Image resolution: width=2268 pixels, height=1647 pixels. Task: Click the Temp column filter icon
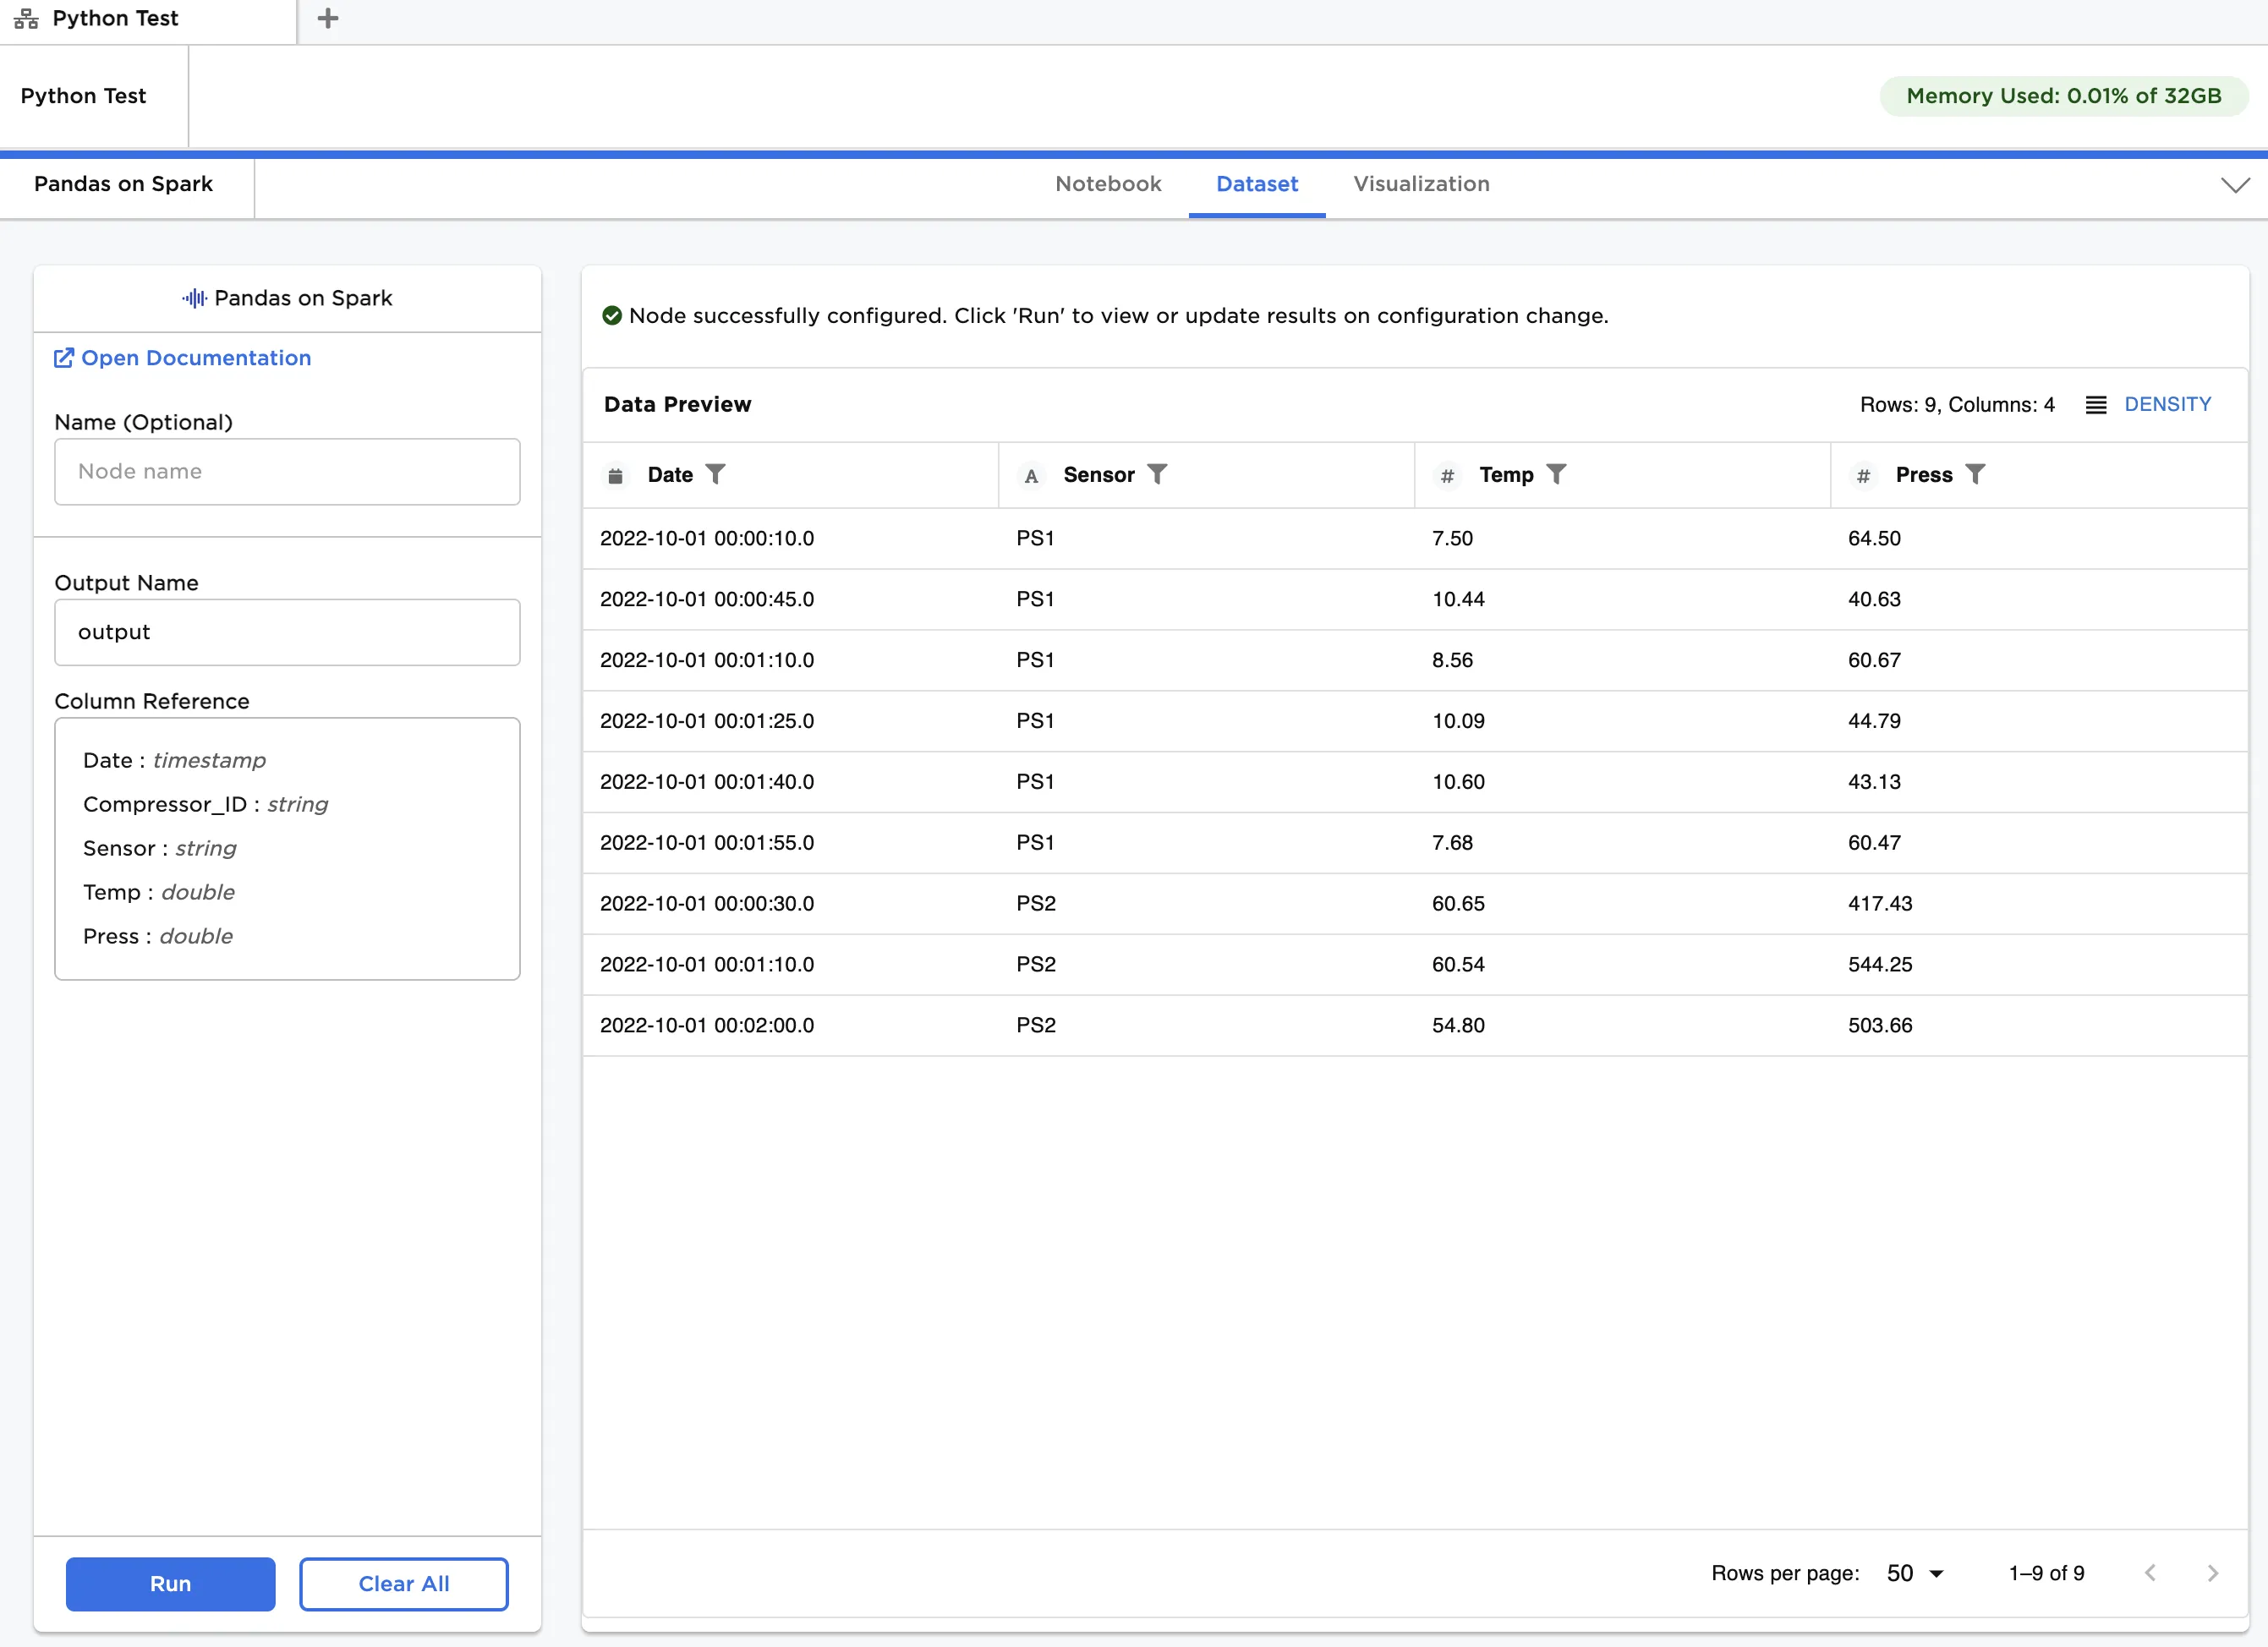pos(1556,474)
